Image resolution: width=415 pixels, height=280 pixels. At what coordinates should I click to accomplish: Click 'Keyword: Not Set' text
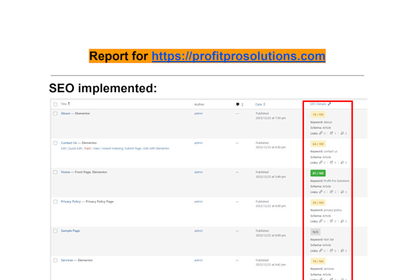click(x=322, y=240)
